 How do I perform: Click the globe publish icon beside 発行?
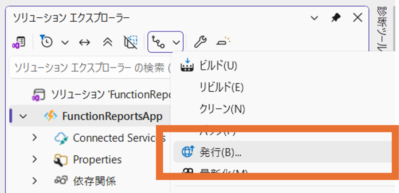pos(188,151)
